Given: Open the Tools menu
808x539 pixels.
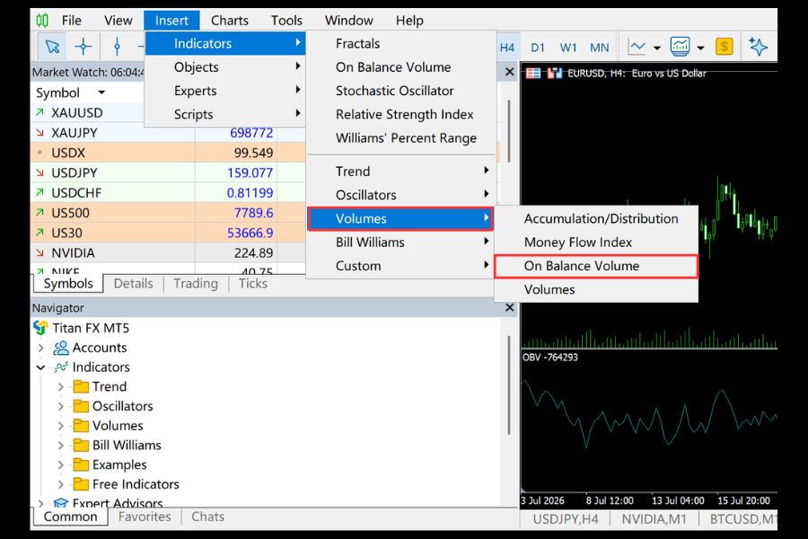Looking at the screenshot, I should (286, 21).
